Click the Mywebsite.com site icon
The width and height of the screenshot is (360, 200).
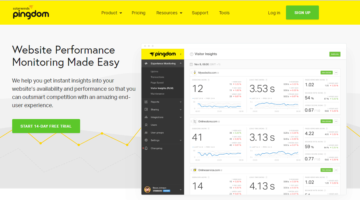[195, 73]
